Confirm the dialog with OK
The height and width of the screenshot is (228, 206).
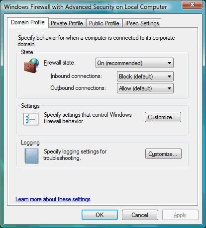click(100, 215)
